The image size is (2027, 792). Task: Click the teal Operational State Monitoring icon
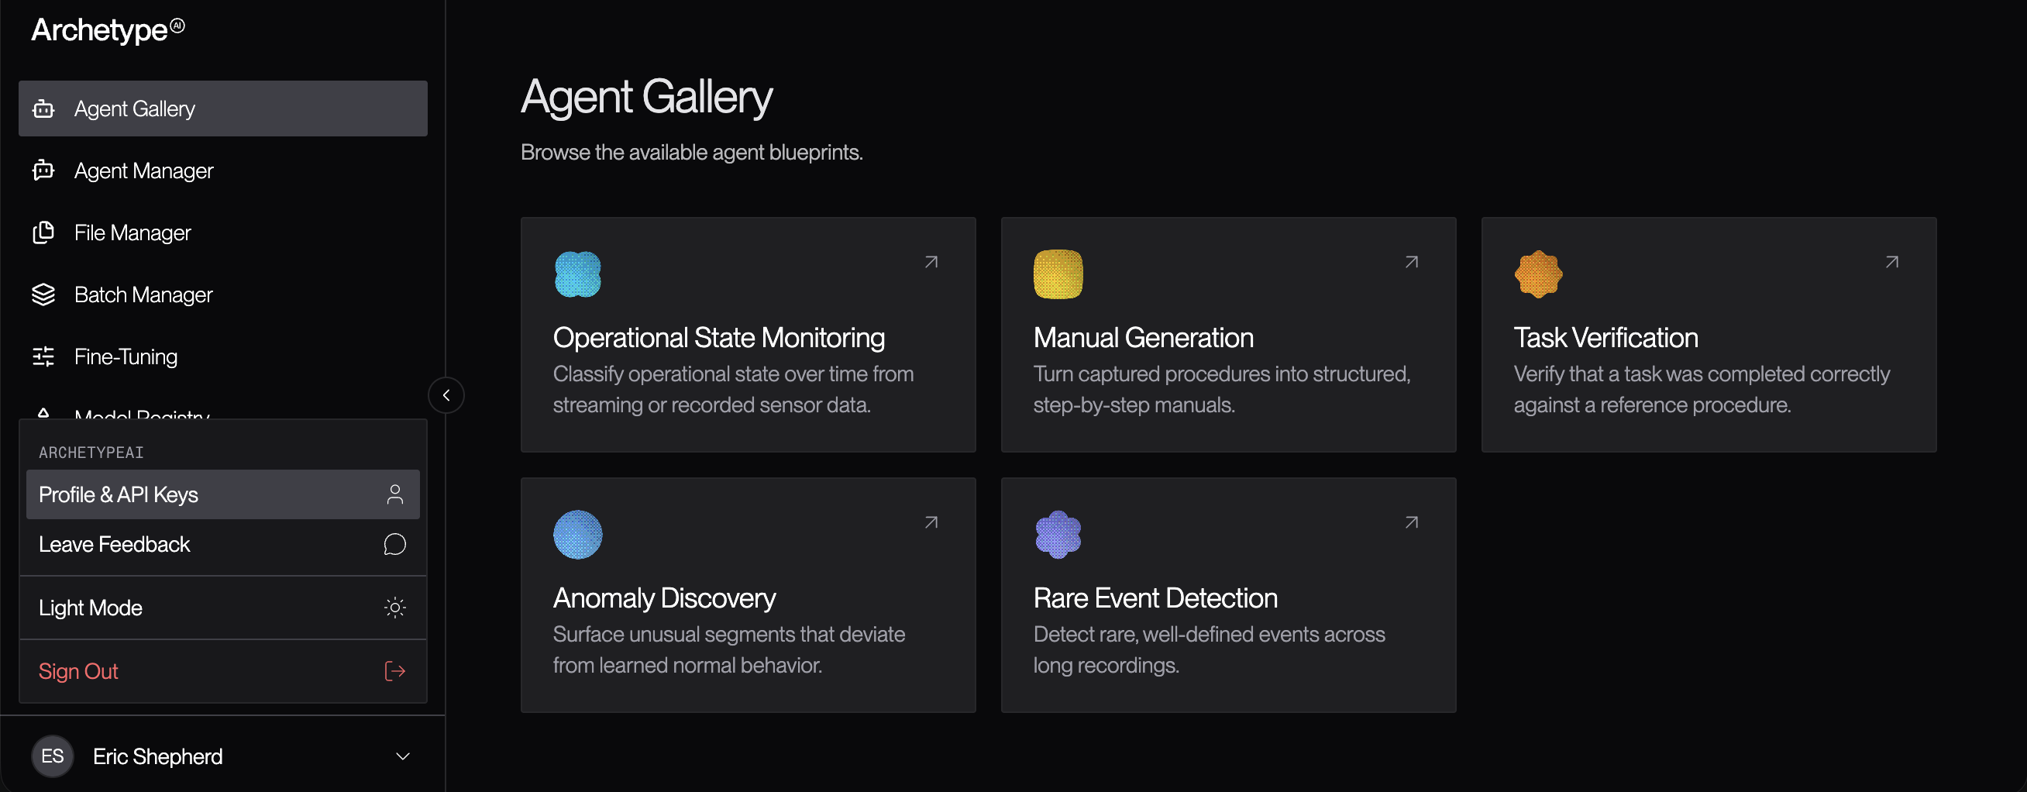(x=577, y=274)
